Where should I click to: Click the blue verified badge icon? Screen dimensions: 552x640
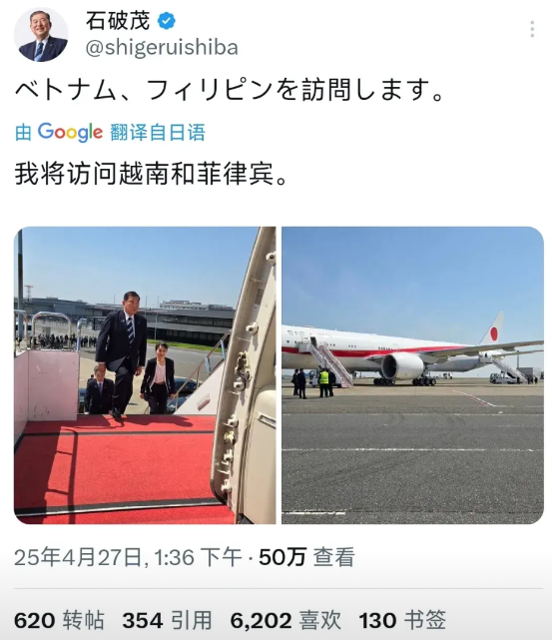point(167,20)
